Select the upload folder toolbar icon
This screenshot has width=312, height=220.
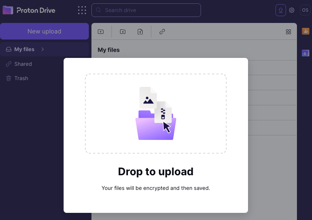point(123,32)
